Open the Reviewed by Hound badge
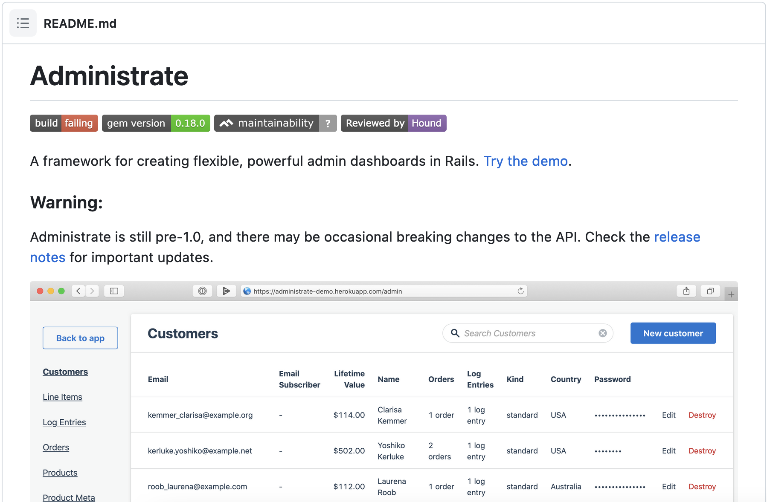Screen dimensions: 767x502 pos(393,123)
